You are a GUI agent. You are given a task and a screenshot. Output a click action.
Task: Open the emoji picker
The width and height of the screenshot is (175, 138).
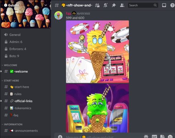coord(170,137)
